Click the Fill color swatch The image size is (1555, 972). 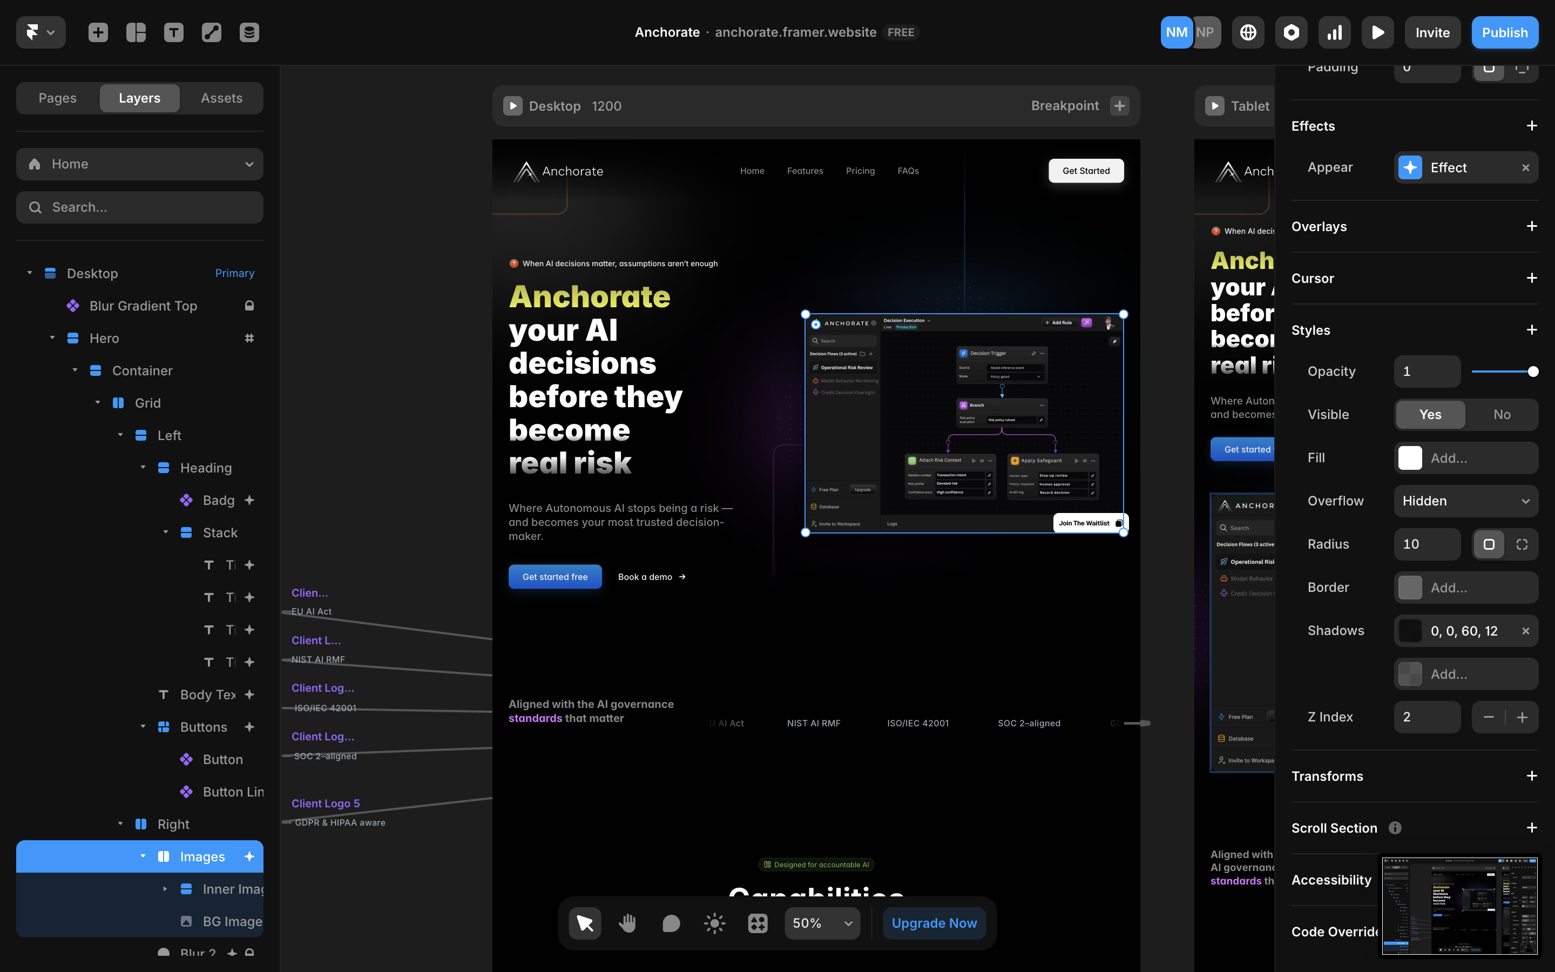[1410, 458]
